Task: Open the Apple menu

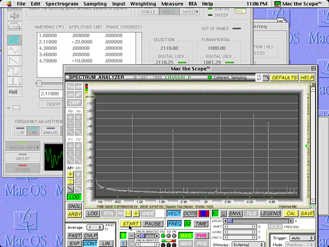Action: pos(9,4)
